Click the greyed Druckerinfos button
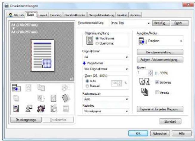The width and height of the screenshot is (195, 141). click(x=58, y=120)
